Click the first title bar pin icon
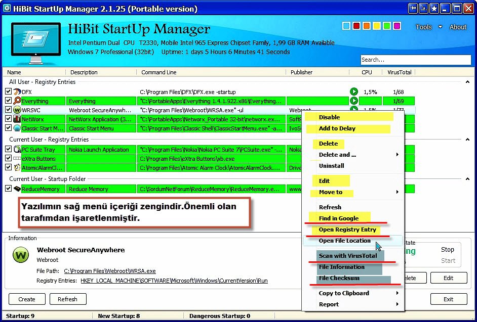This screenshot has width=477, height=322. pyautogui.click(x=413, y=9)
